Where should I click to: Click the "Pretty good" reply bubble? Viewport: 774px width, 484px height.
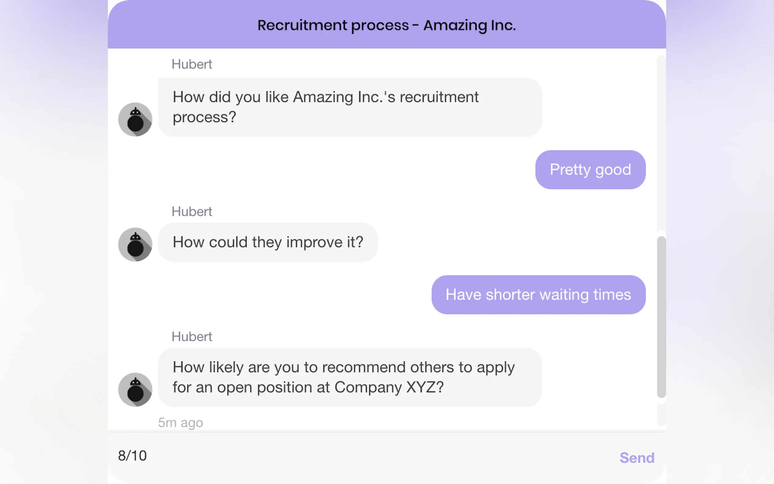tap(590, 170)
